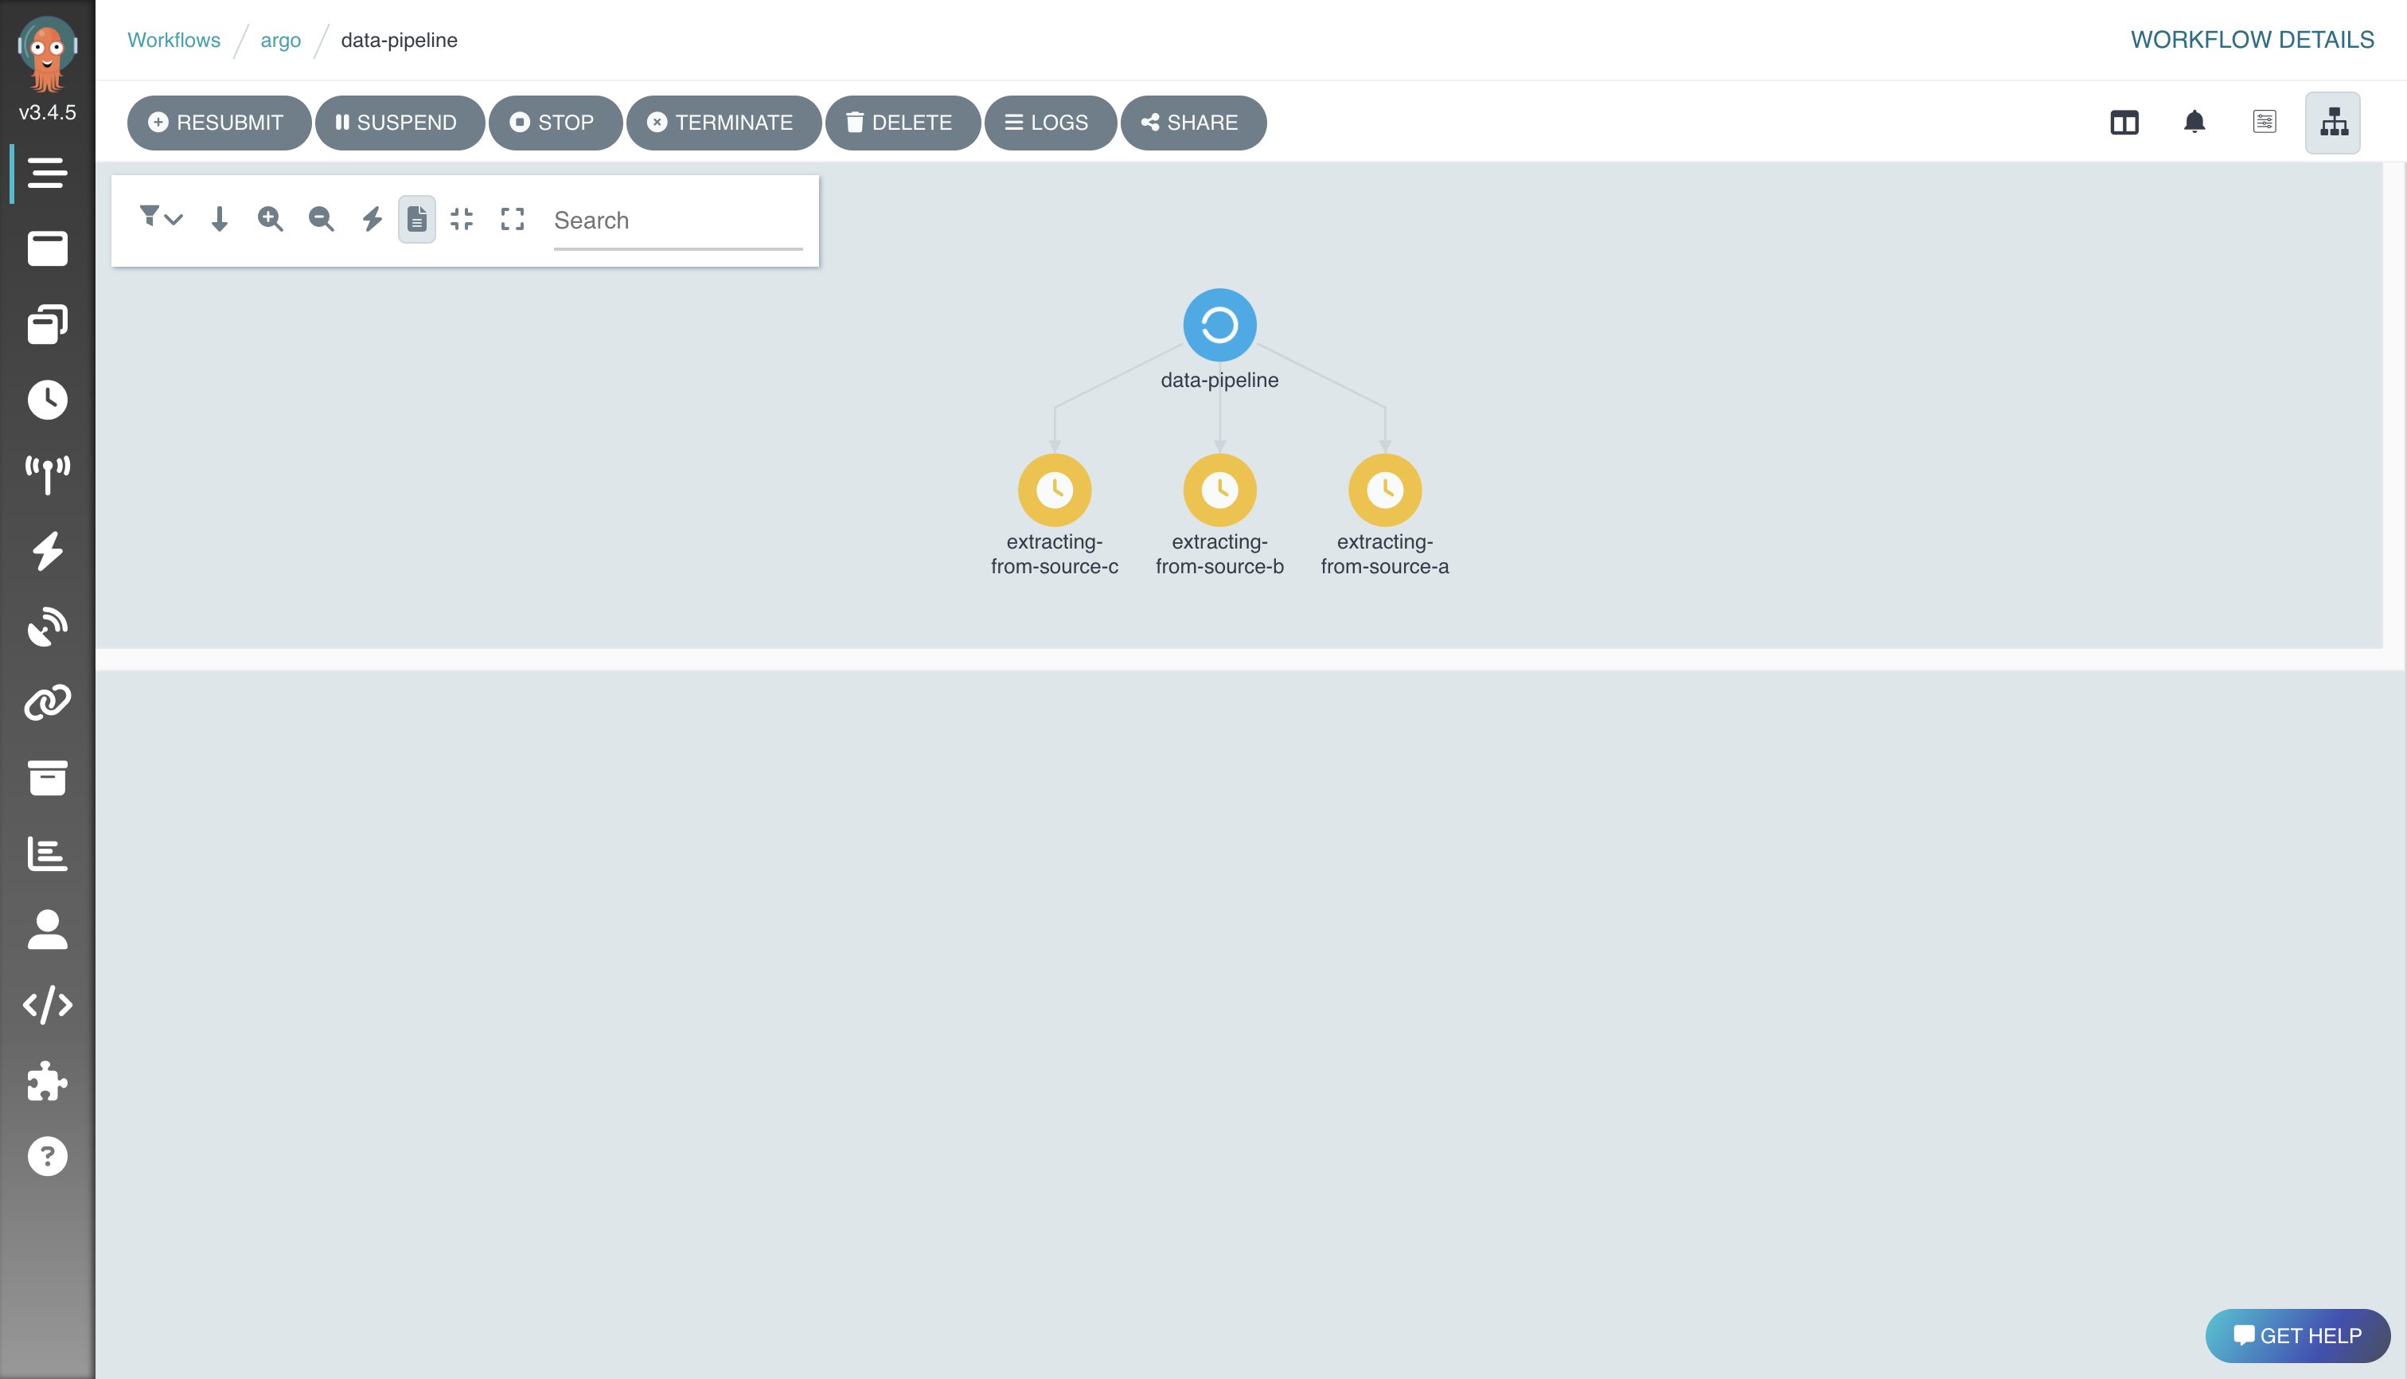Click the node Search field
The width and height of the screenshot is (2407, 1379).
[677, 221]
